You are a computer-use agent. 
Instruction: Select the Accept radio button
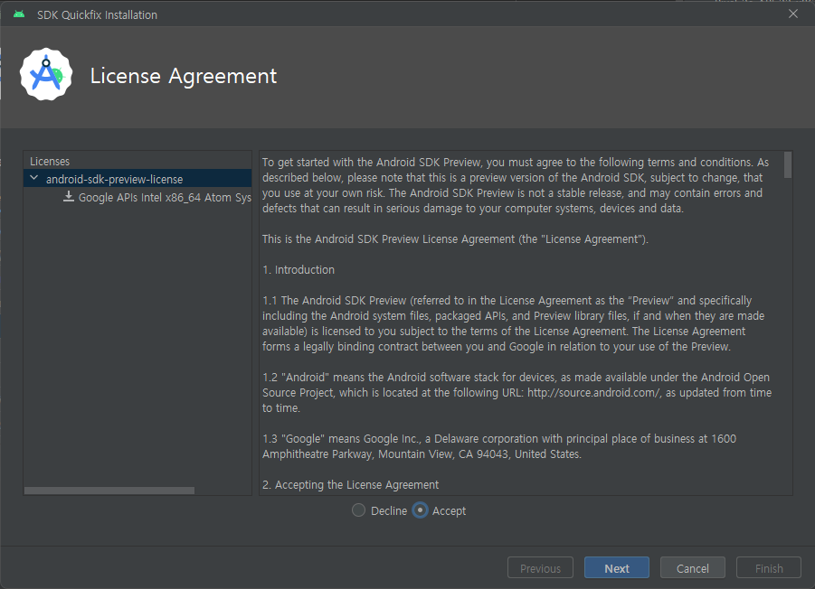pyautogui.click(x=420, y=510)
